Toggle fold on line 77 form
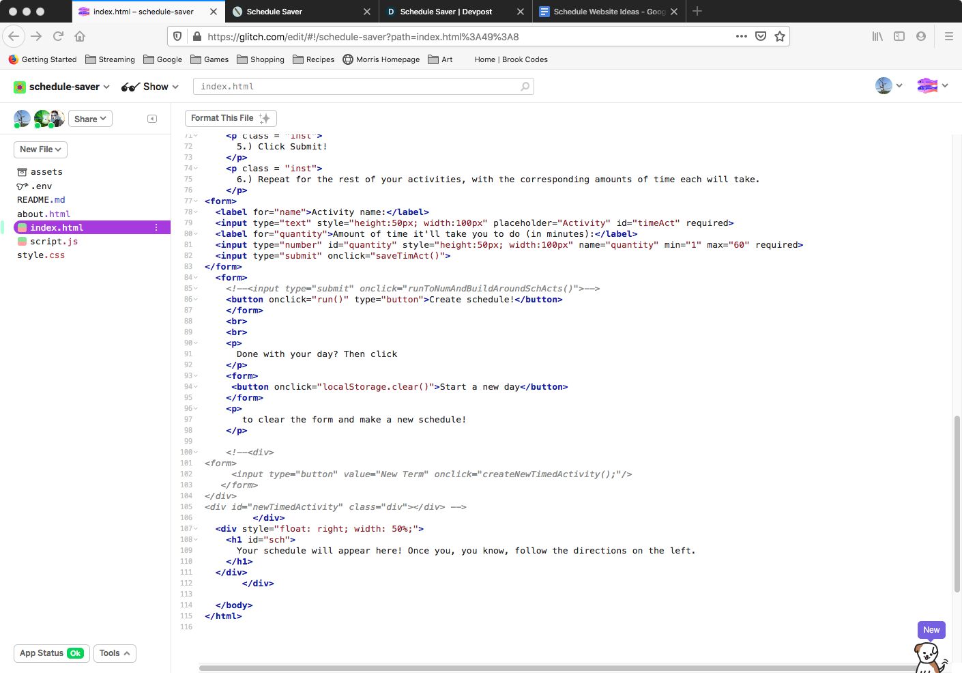The width and height of the screenshot is (962, 673). (x=196, y=201)
